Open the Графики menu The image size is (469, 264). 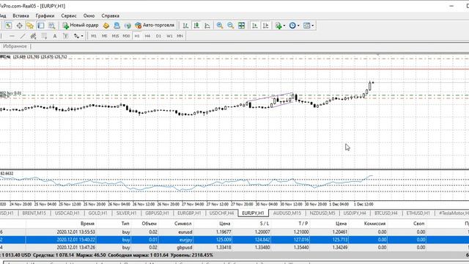coord(45,16)
